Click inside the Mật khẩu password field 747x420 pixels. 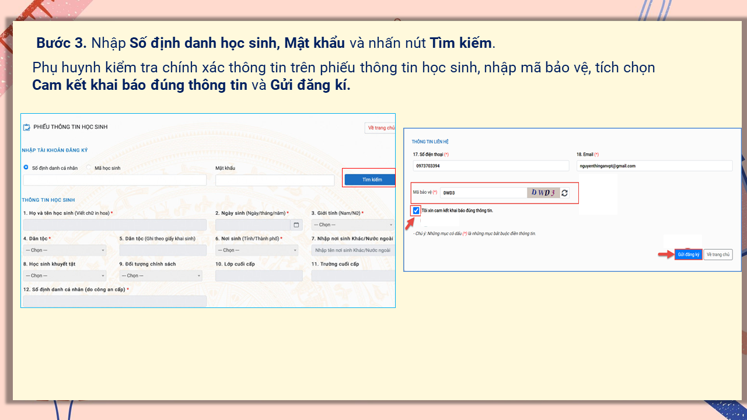pyautogui.click(x=274, y=180)
